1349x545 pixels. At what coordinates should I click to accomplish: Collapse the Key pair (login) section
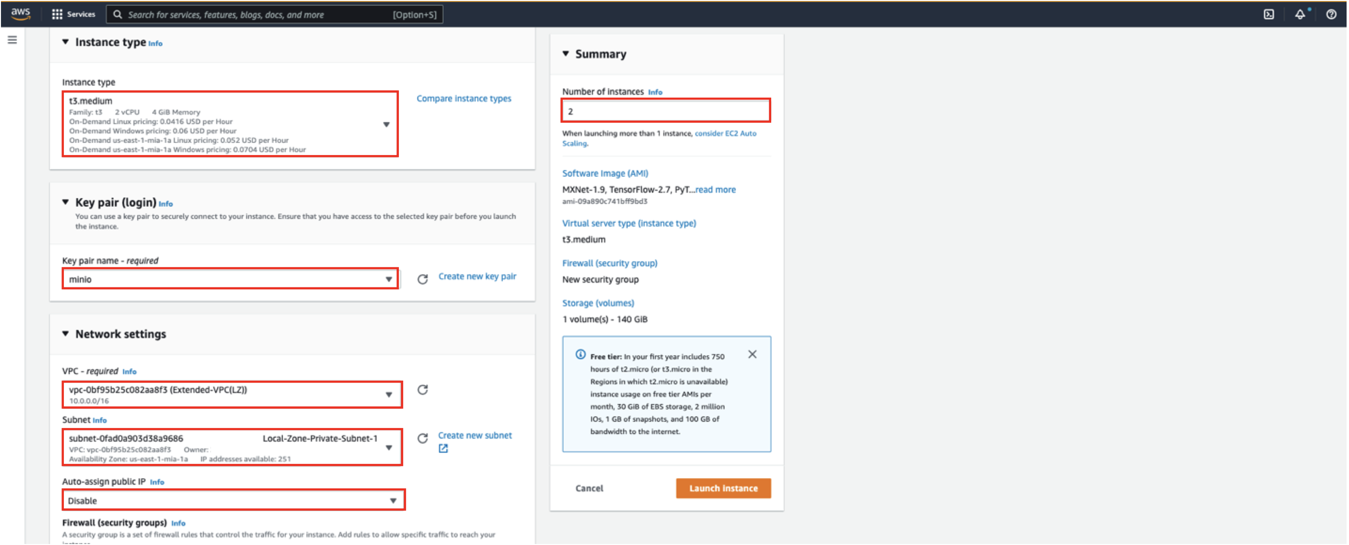pyautogui.click(x=65, y=202)
